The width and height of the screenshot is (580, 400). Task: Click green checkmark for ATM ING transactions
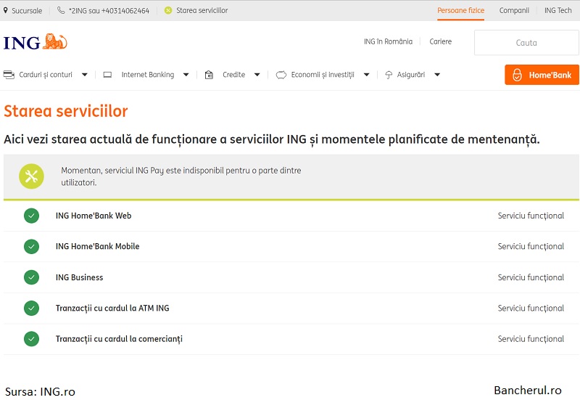pyautogui.click(x=31, y=308)
